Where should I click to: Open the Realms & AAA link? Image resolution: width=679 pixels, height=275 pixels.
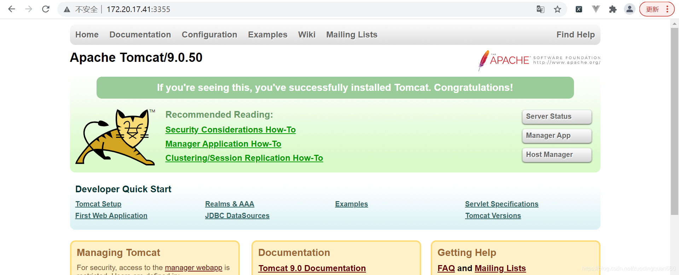pos(230,204)
